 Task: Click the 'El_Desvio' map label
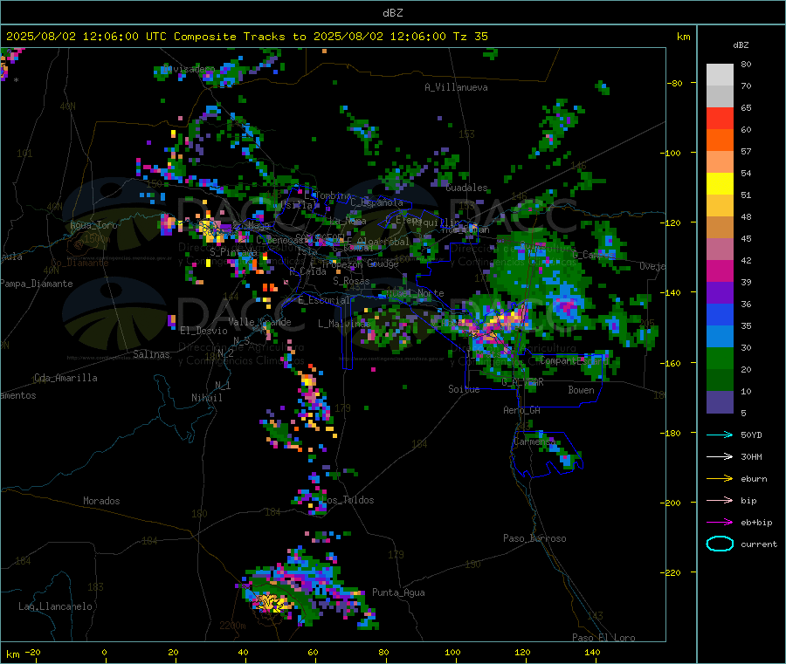click(x=203, y=331)
